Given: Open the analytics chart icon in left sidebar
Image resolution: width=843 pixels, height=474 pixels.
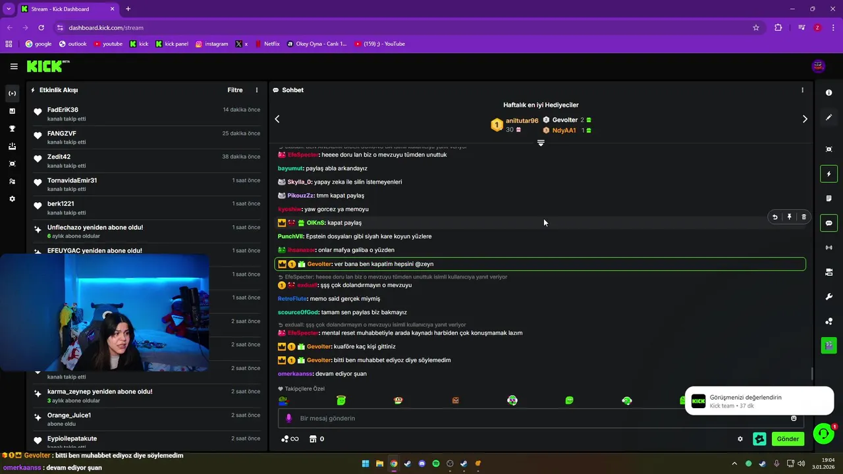Looking at the screenshot, I should click(12, 111).
